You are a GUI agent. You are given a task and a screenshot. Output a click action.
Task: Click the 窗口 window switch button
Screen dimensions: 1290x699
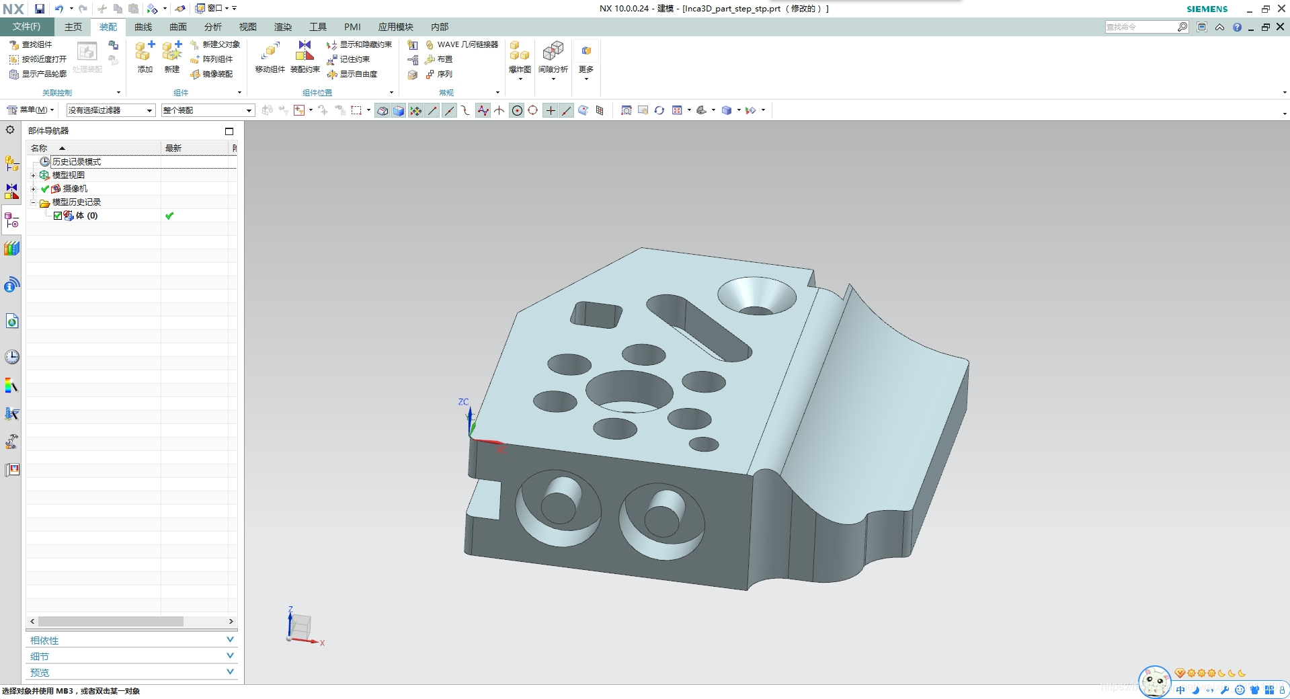(212, 8)
